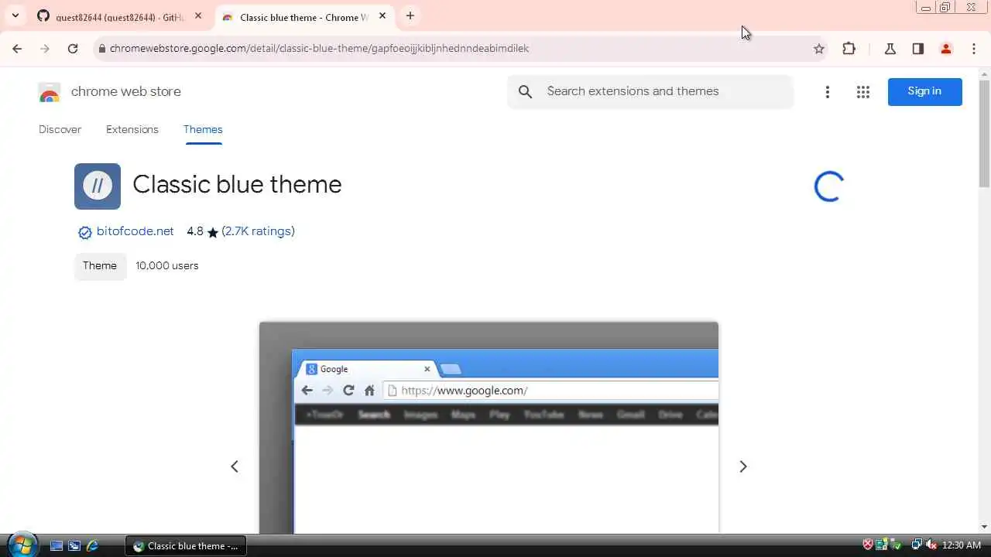Click Switch between windows quick launch icon
Screen dimensions: 991x557
pyautogui.click(x=74, y=545)
